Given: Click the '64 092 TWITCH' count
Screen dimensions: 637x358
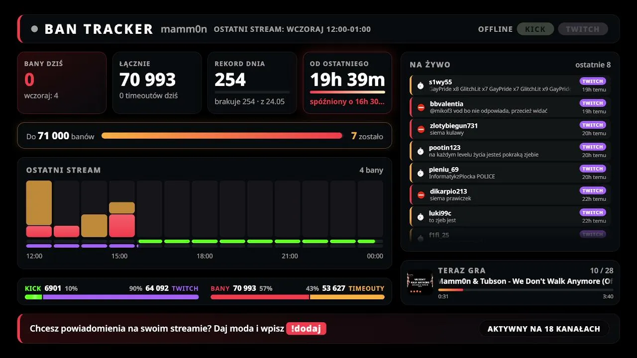Looking at the screenshot, I should pos(172,288).
